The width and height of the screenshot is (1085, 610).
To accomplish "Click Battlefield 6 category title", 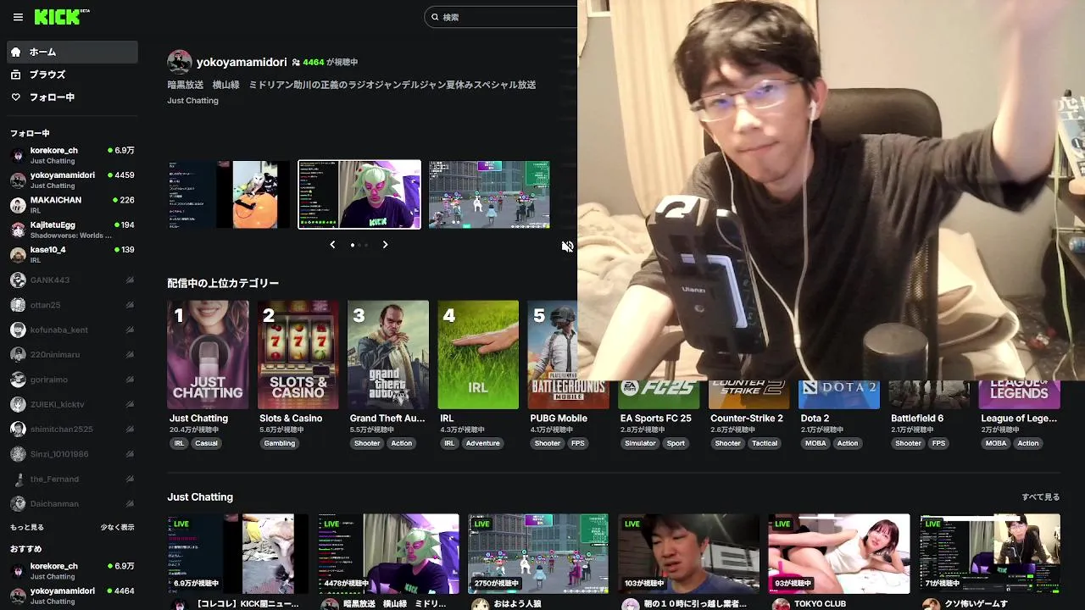I will click(x=917, y=419).
